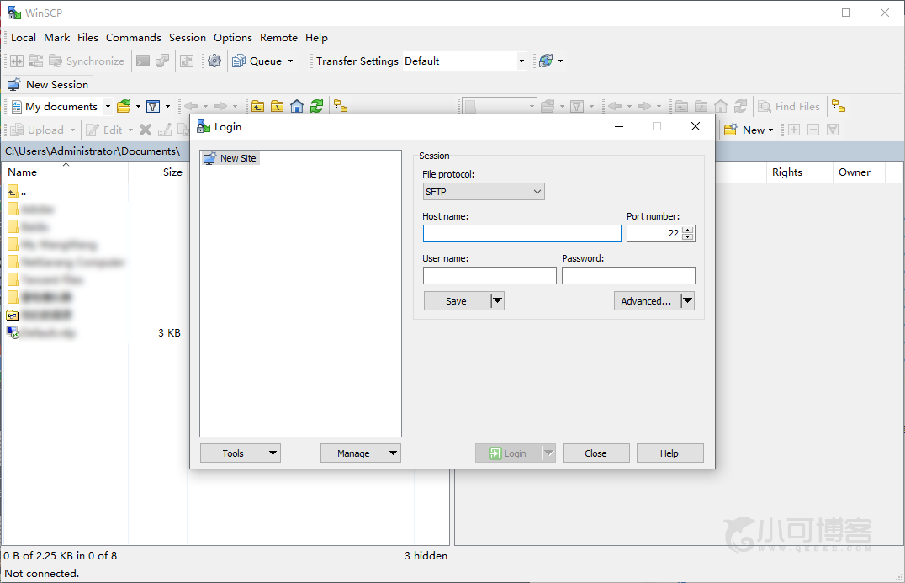
Task: Click the Edit toolbar item in local panel
Action: 104,130
